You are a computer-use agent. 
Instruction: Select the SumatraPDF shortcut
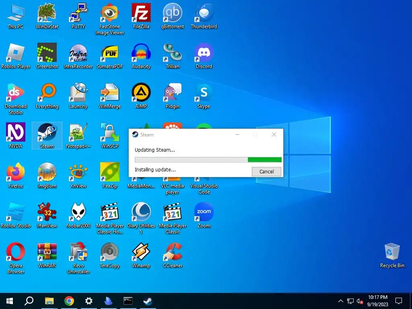tap(109, 56)
